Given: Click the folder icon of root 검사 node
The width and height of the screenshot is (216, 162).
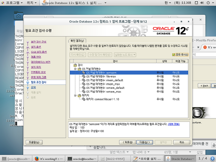Looking at the screenshot, I should 75,65.
